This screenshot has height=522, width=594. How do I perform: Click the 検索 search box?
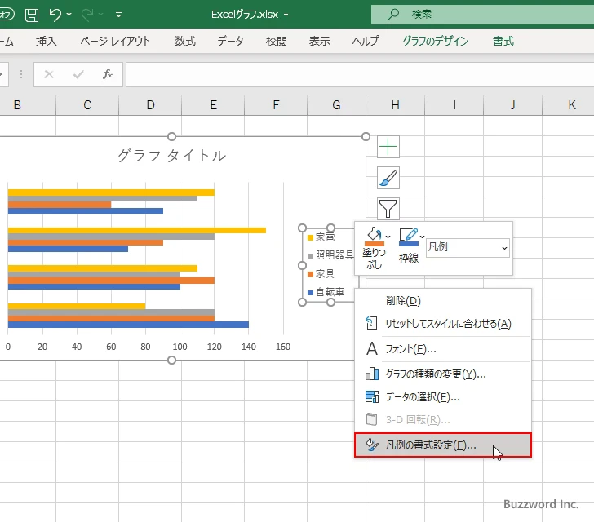tap(482, 15)
